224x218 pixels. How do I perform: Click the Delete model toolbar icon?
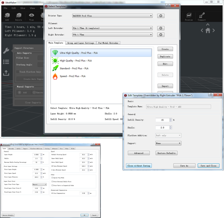19,16
